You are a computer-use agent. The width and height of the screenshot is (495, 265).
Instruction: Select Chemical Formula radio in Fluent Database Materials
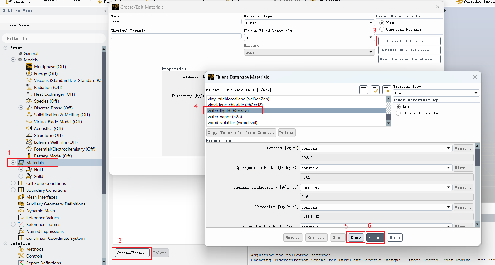[398, 113]
